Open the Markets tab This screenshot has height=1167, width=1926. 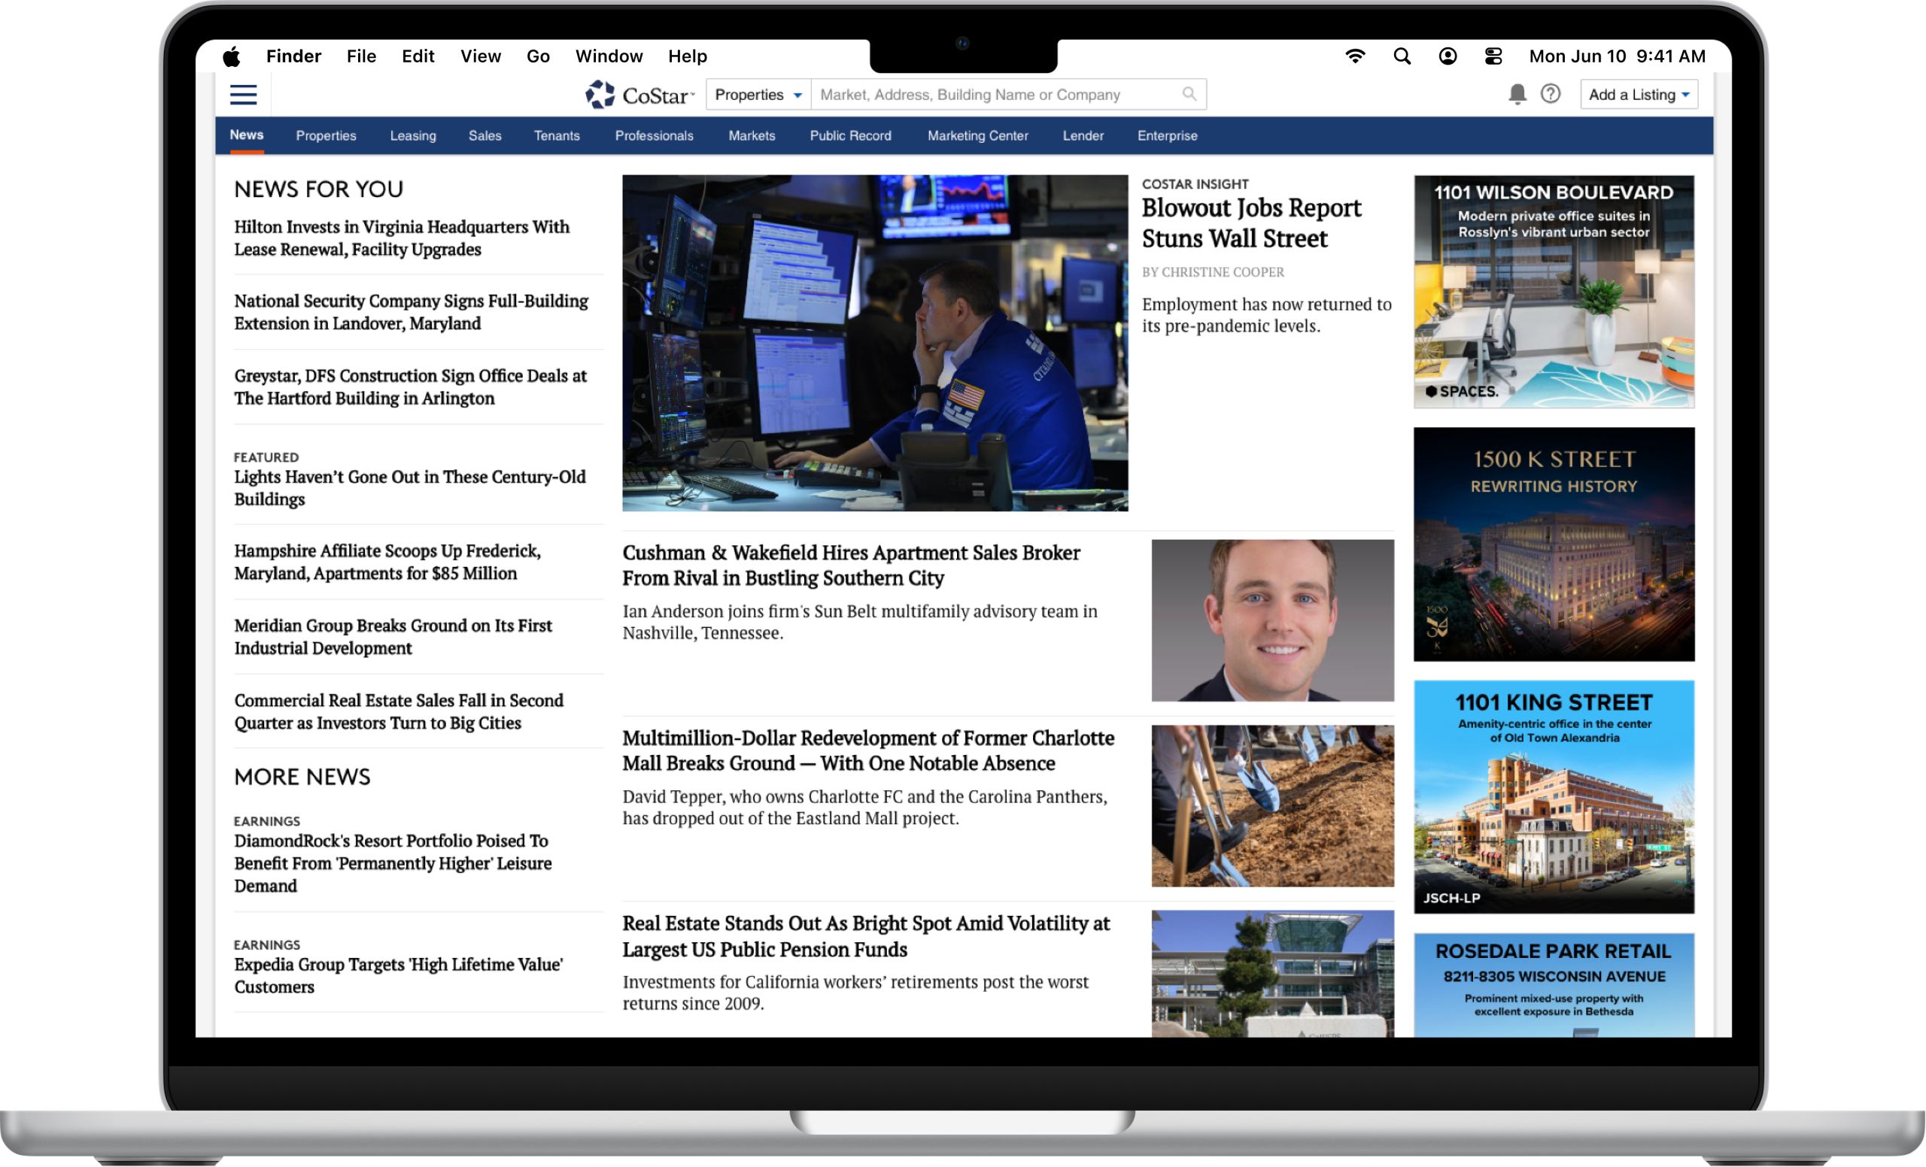point(751,136)
